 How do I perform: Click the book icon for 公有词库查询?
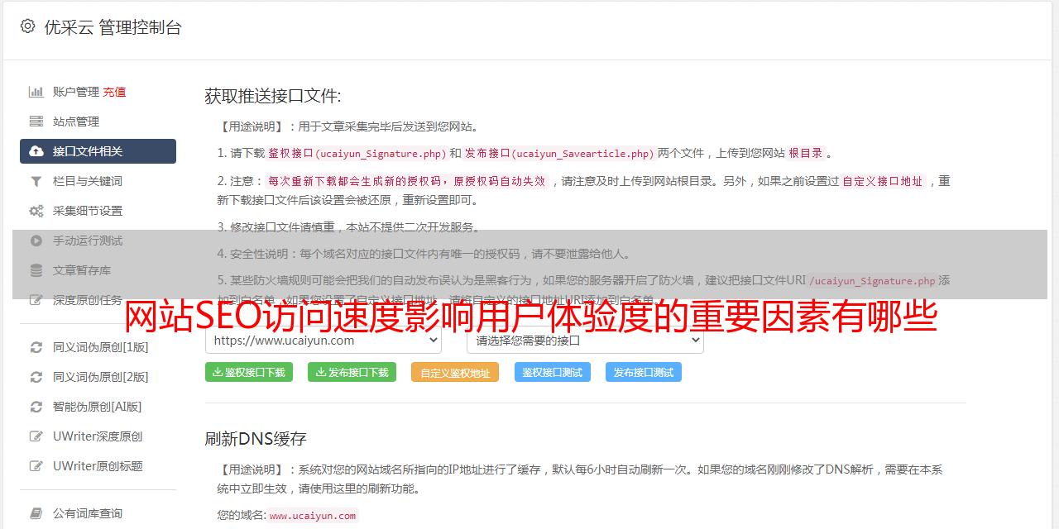[x=36, y=513]
